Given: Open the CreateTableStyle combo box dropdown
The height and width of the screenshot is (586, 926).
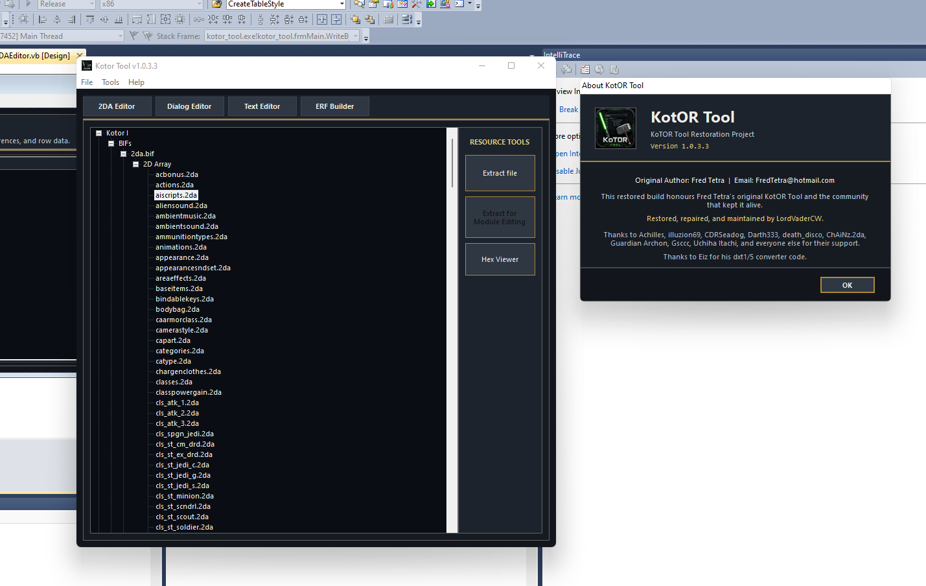Looking at the screenshot, I should click(342, 4).
